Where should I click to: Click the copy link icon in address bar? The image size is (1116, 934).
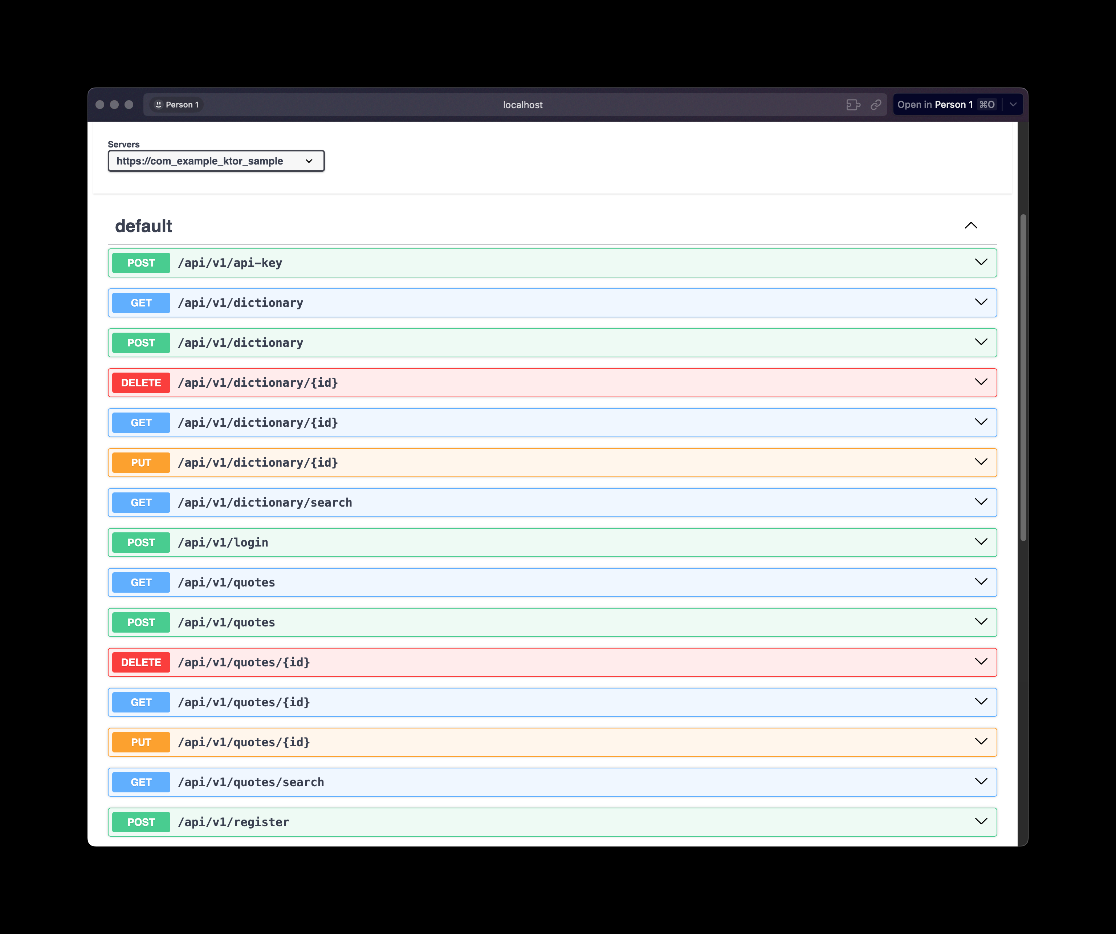coord(876,105)
